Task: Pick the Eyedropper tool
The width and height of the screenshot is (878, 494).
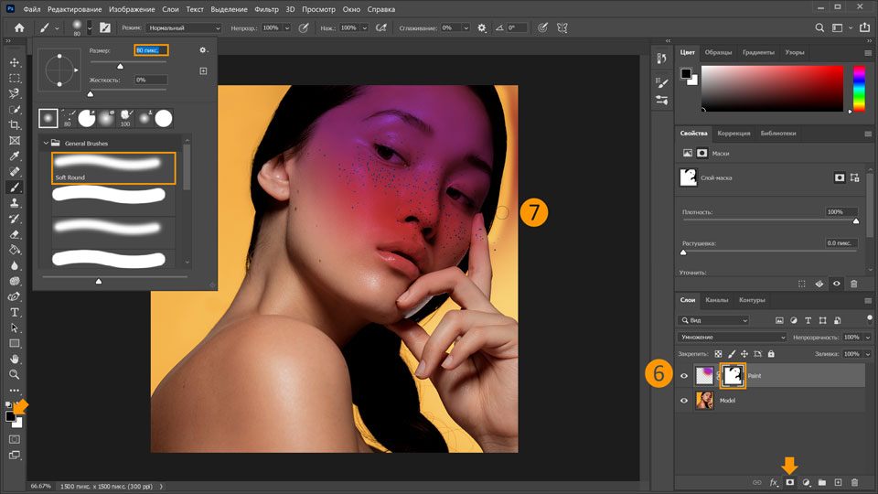Action: click(15, 156)
